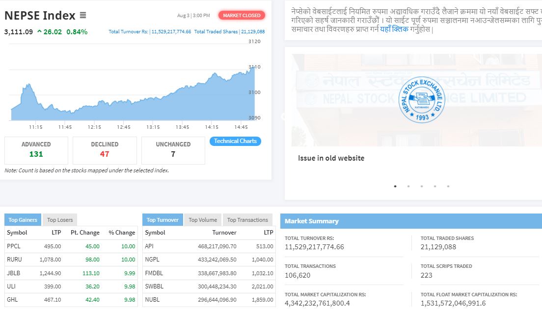542x309 pixels.
Task: Click the Aug 3 3:00 PM timestamp
Action: [x=193, y=16]
